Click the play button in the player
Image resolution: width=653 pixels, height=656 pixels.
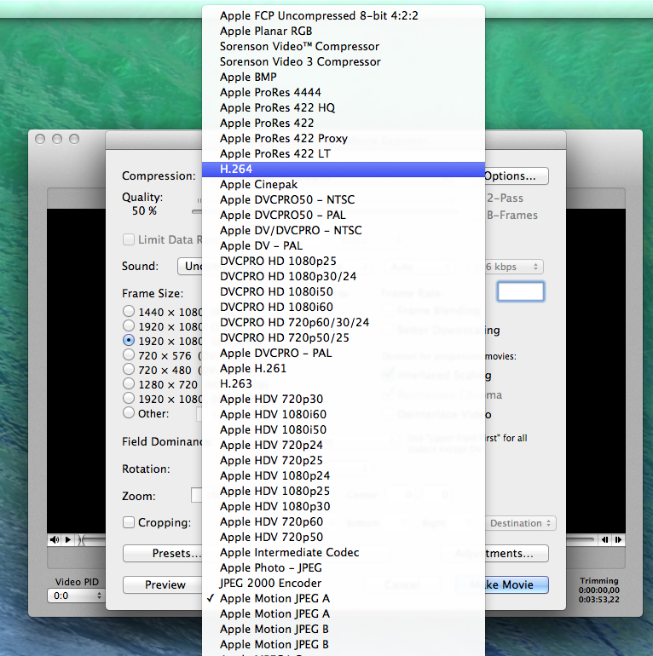coord(68,539)
